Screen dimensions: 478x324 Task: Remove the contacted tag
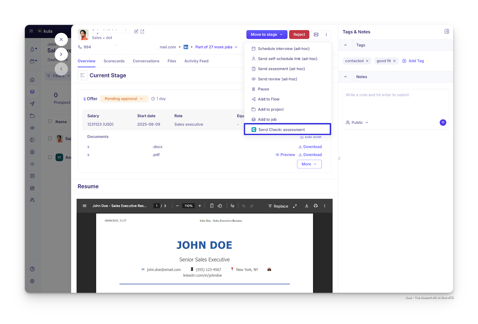[x=367, y=61]
